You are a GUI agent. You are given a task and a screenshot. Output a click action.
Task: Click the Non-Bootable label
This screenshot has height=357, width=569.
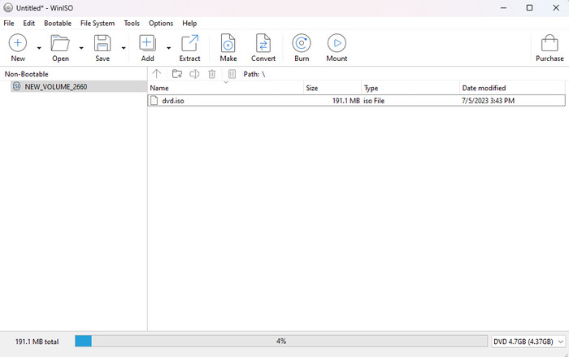(x=26, y=74)
